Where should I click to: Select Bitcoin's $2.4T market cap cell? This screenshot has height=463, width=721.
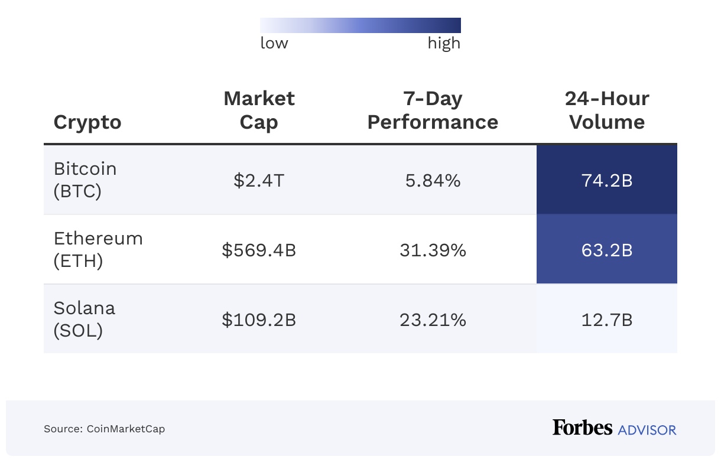click(259, 180)
